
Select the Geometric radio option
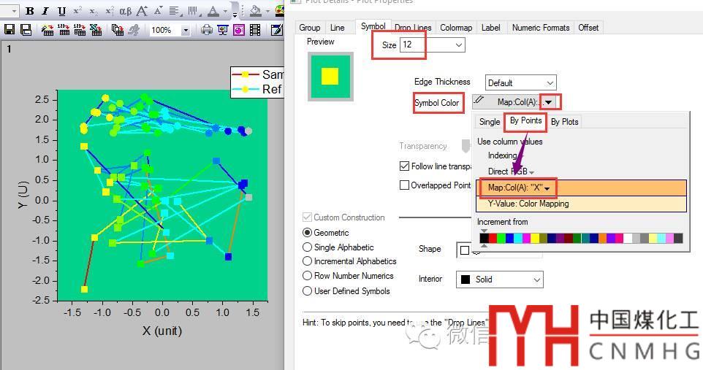pos(307,233)
